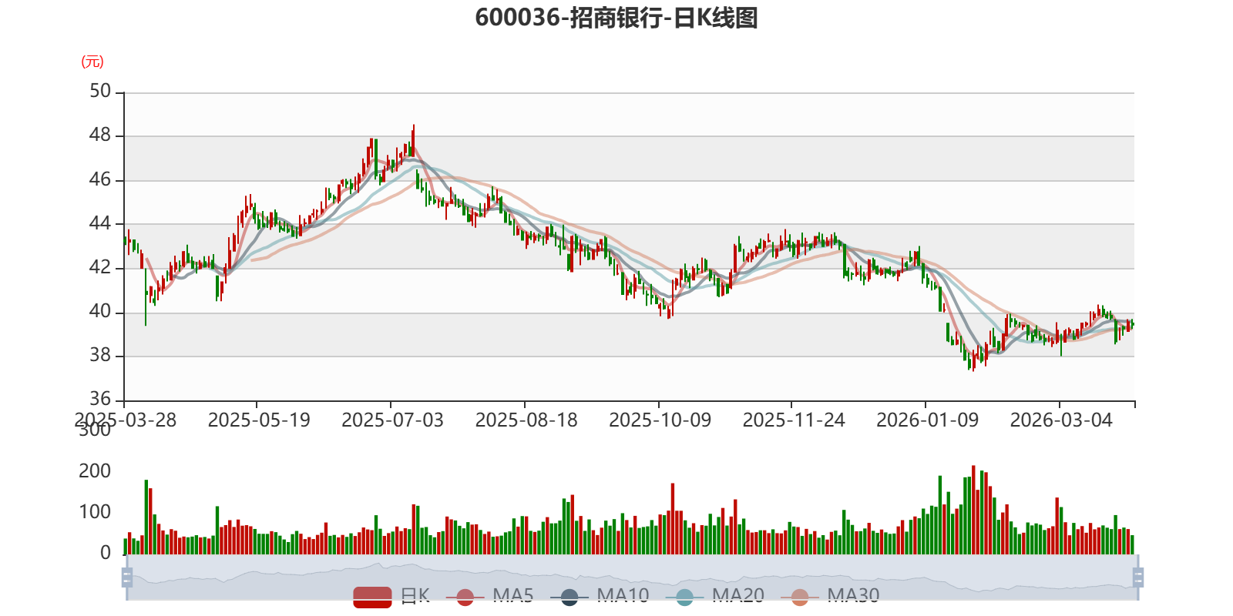Click the 100 volume axis label
1233x616 pixels.
click(x=95, y=512)
